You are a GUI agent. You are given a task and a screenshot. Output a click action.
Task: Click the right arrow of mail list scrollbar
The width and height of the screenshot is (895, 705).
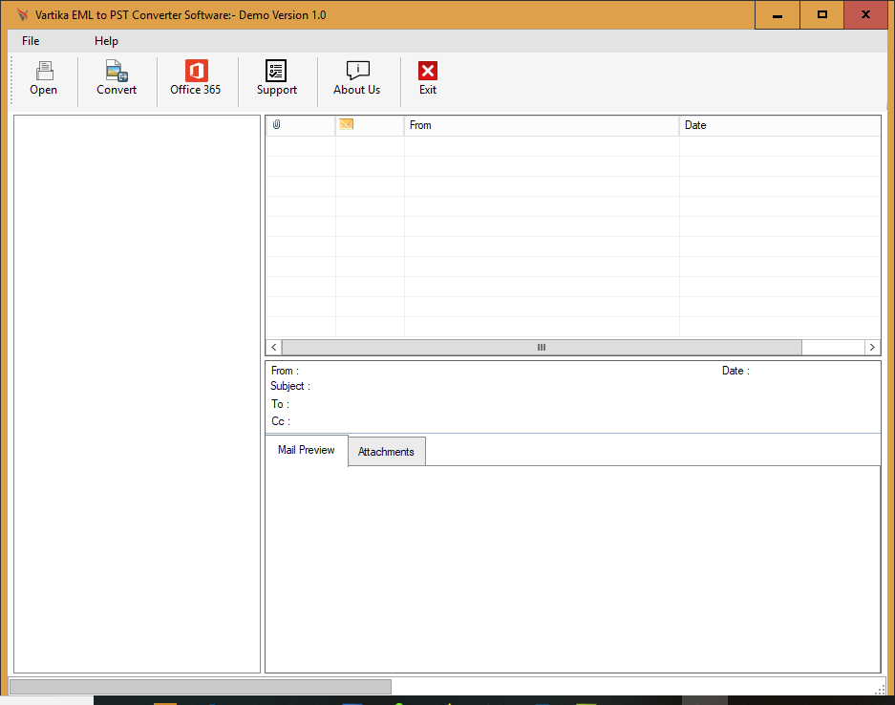point(872,347)
